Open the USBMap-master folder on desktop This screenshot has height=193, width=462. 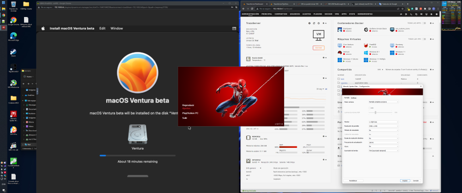coord(26,4)
